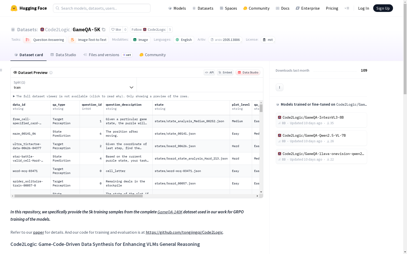Click the Embed button in Dataset Preview
This screenshot has width=407, height=254.
pos(225,72)
